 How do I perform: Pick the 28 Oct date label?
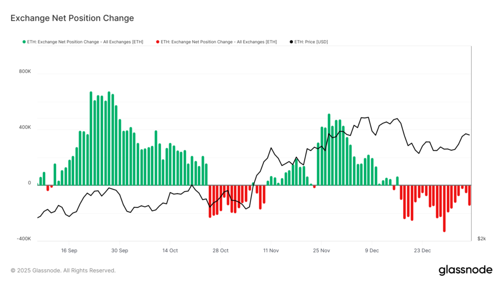[x=221, y=250]
